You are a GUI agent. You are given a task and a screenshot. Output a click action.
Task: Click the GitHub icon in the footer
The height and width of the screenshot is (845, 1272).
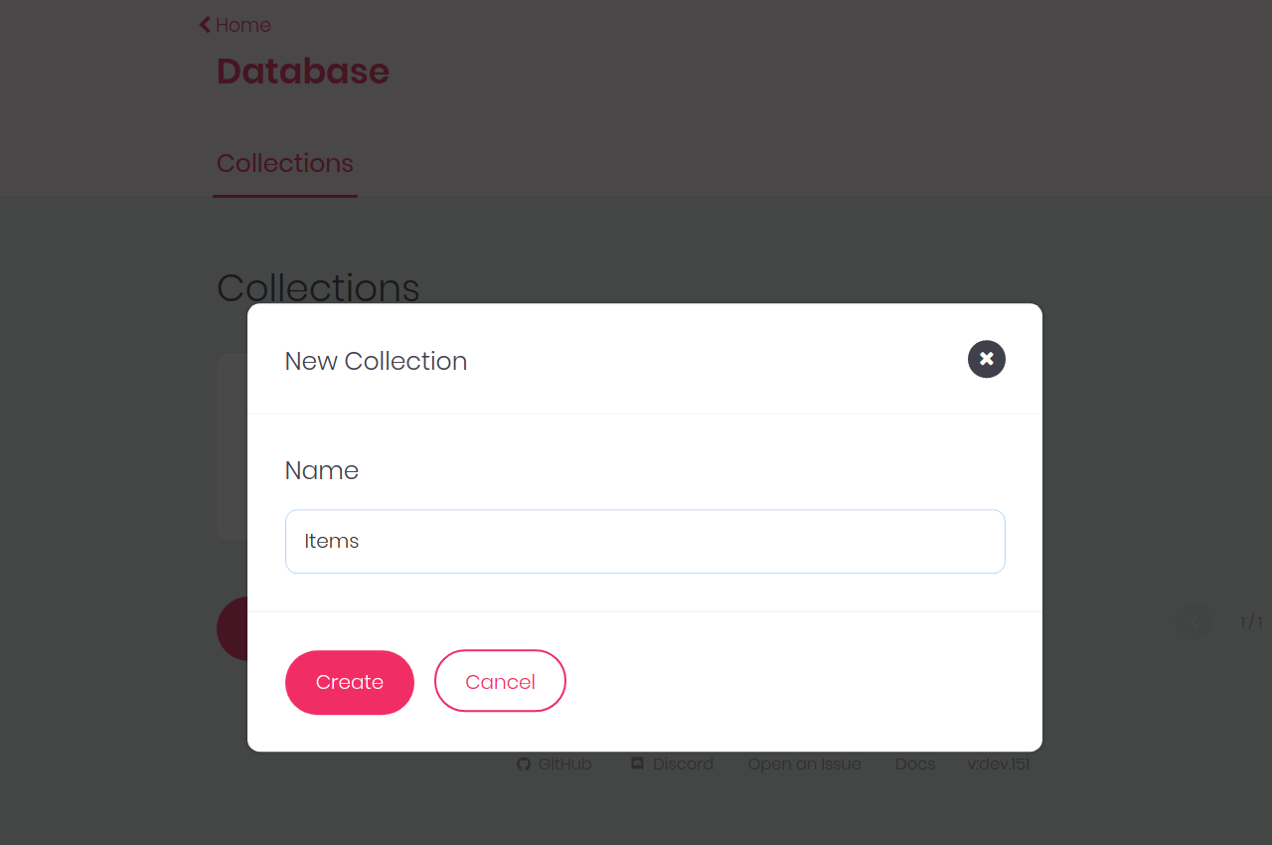(524, 763)
